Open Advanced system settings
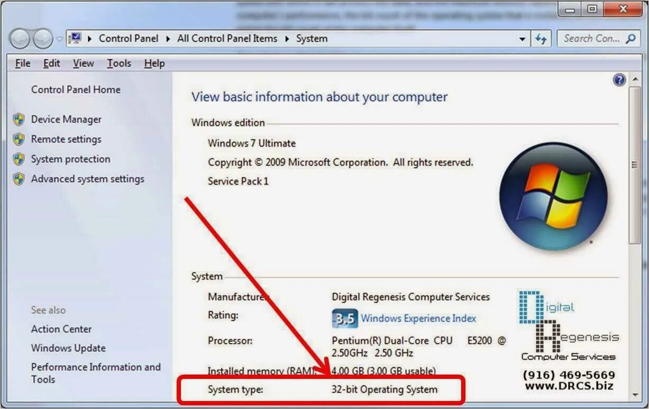This screenshot has width=649, height=409. [88, 179]
